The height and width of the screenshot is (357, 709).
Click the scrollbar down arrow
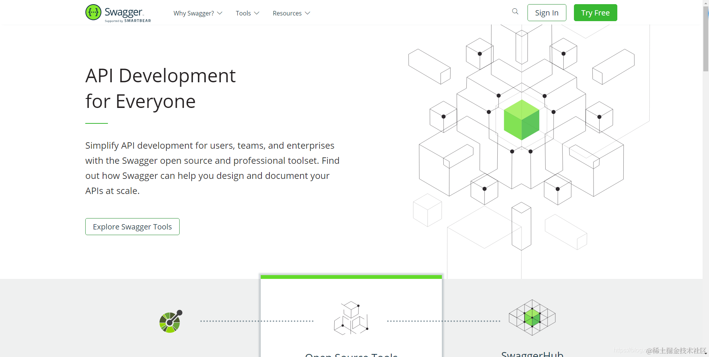coord(706,354)
